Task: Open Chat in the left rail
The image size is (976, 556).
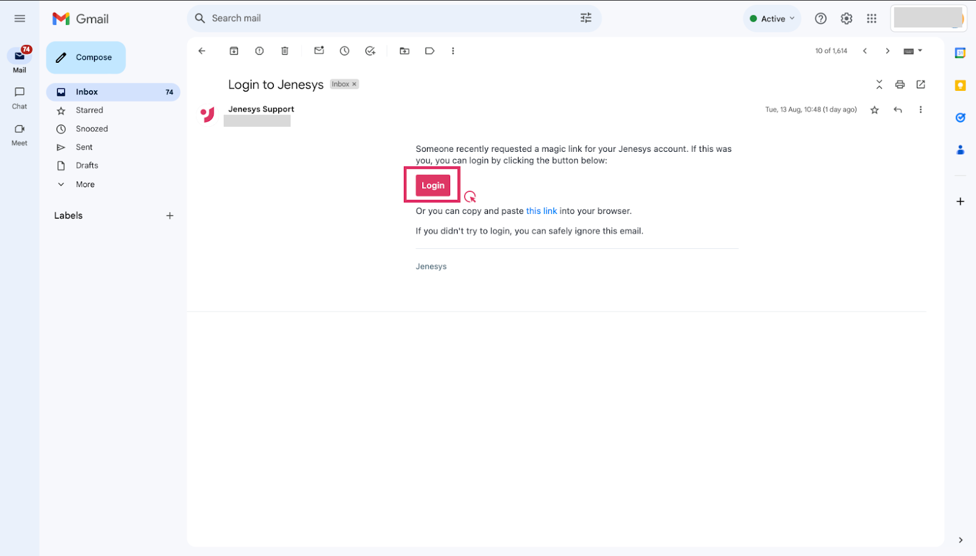Action: [x=20, y=98]
